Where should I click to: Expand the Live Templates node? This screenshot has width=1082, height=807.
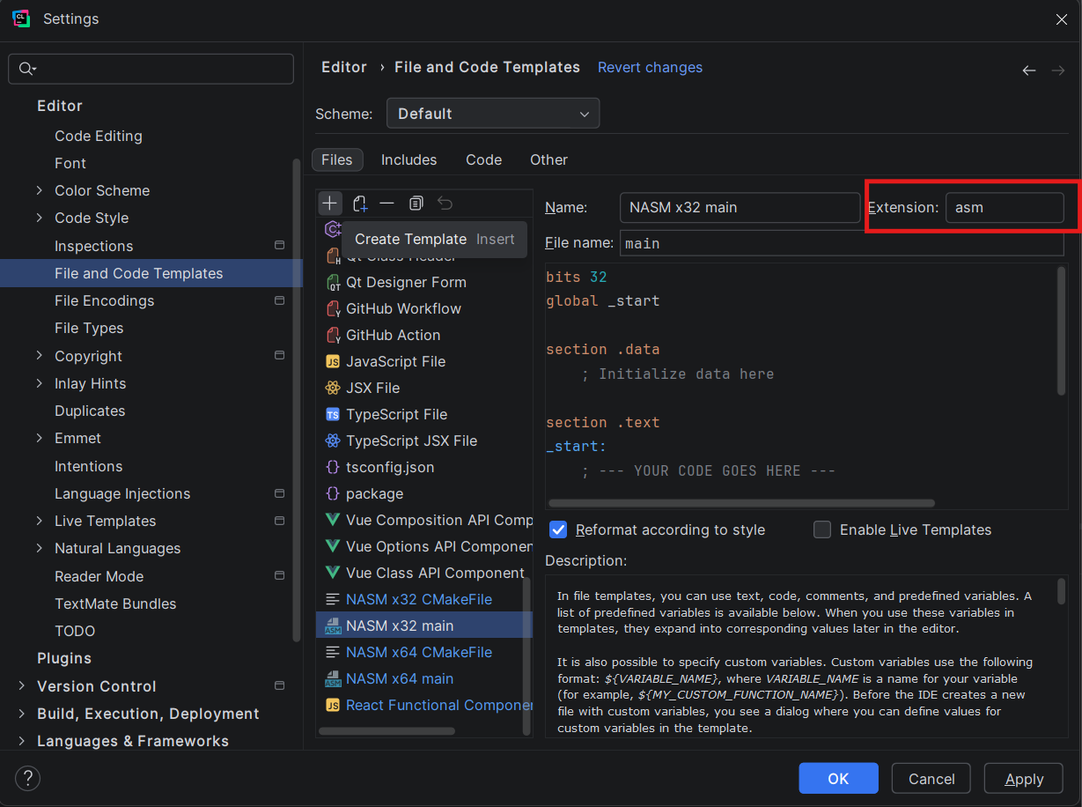pos(40,521)
